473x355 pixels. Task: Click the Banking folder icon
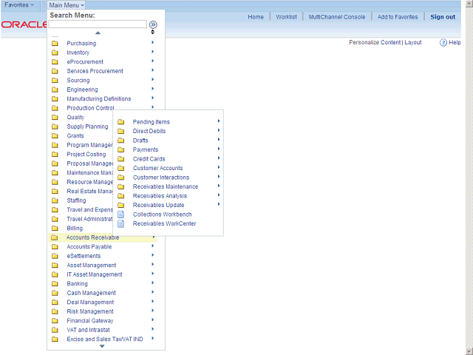[x=55, y=284]
